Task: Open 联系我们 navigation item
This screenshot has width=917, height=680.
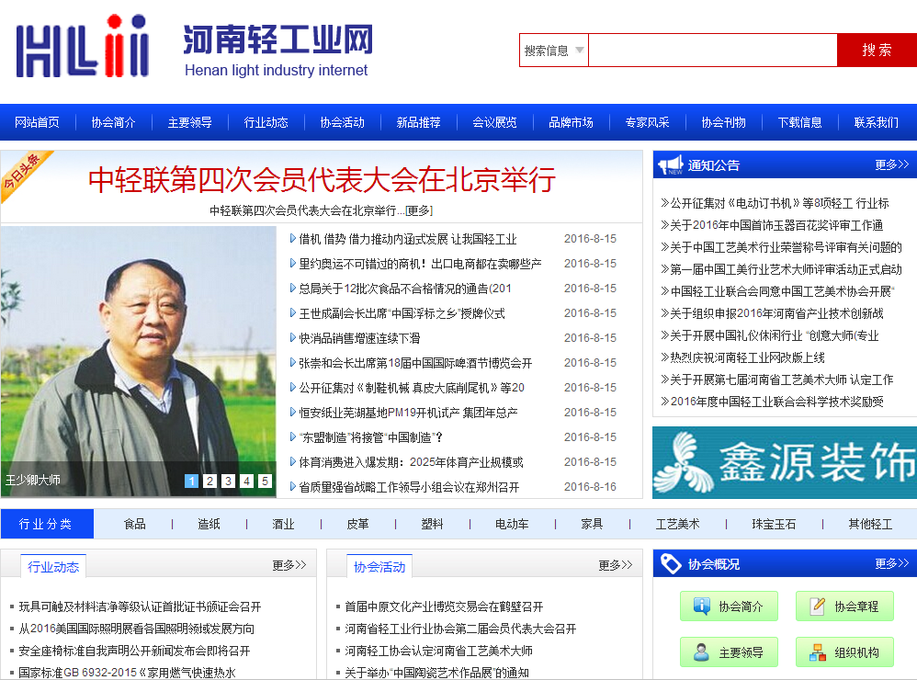Action: pyautogui.click(x=876, y=122)
